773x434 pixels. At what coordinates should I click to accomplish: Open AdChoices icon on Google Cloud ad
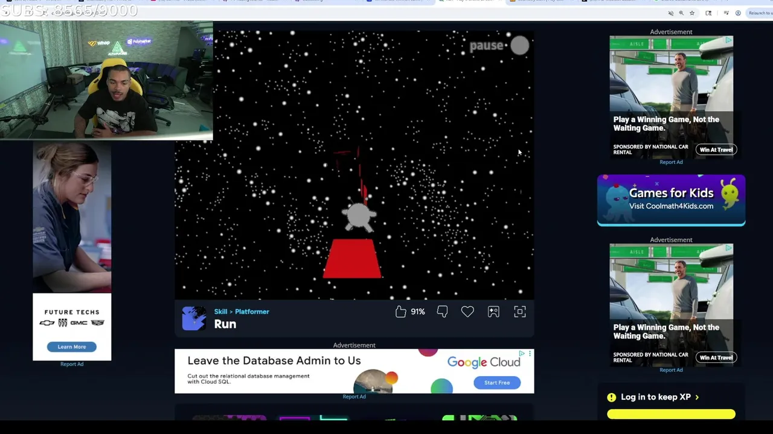click(x=523, y=353)
